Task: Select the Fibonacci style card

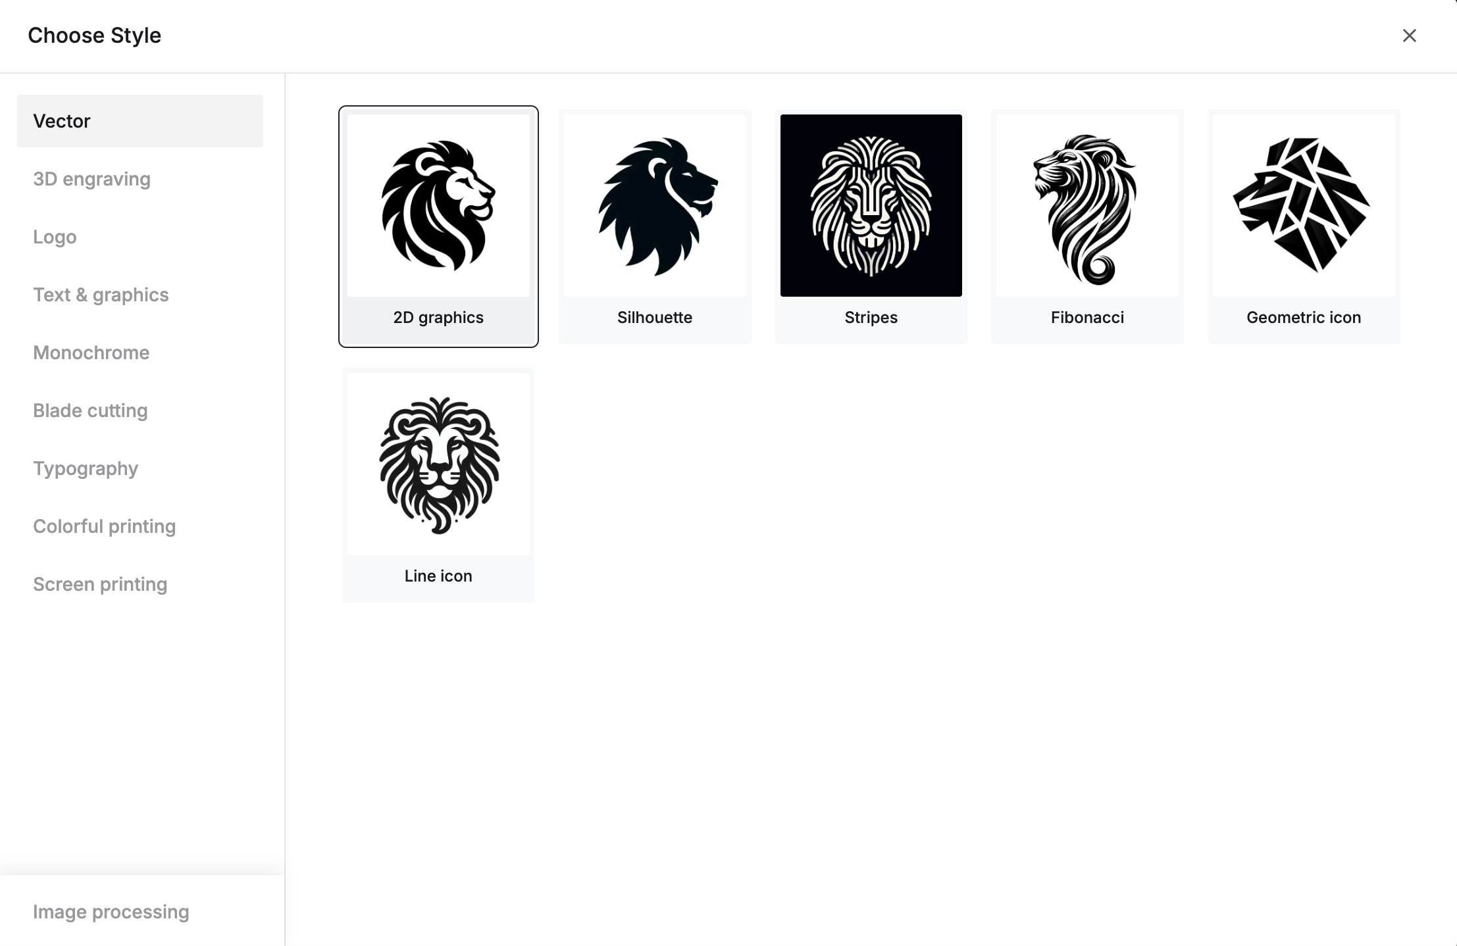Action: pos(1087,226)
